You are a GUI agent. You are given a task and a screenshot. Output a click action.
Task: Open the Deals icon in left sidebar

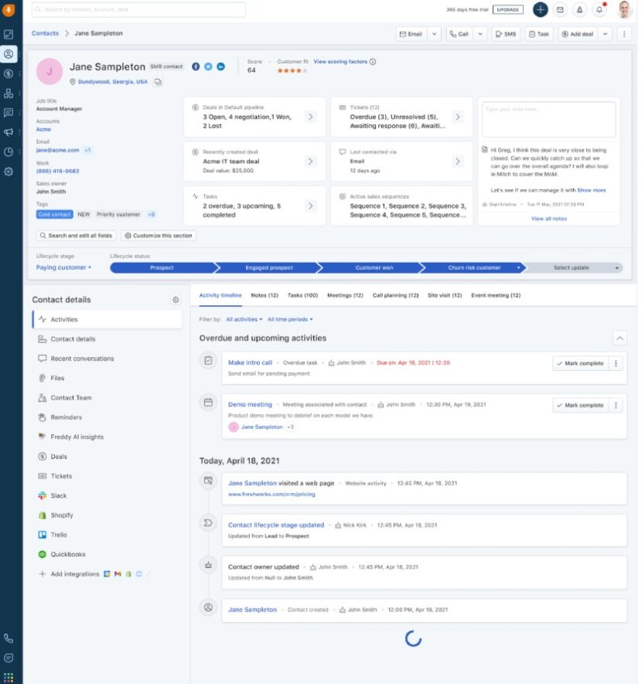(x=9, y=73)
